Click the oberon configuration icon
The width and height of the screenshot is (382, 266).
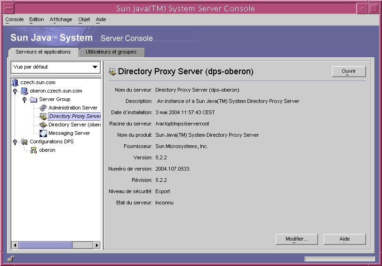pos(33,150)
